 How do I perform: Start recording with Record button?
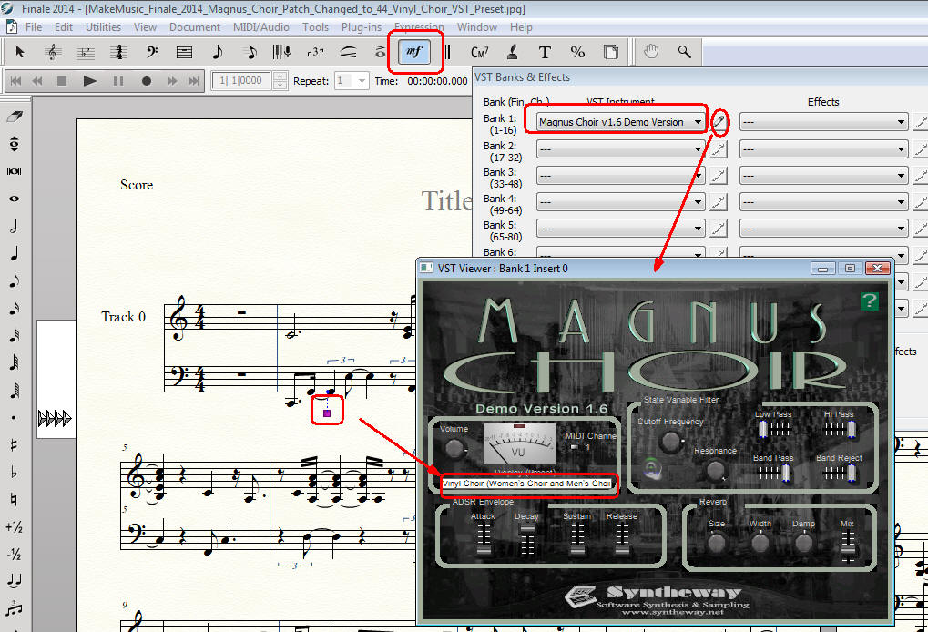[147, 80]
